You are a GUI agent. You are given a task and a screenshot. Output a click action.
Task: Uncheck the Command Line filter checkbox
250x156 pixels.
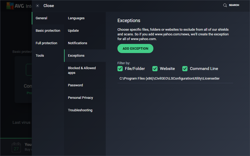(185, 69)
